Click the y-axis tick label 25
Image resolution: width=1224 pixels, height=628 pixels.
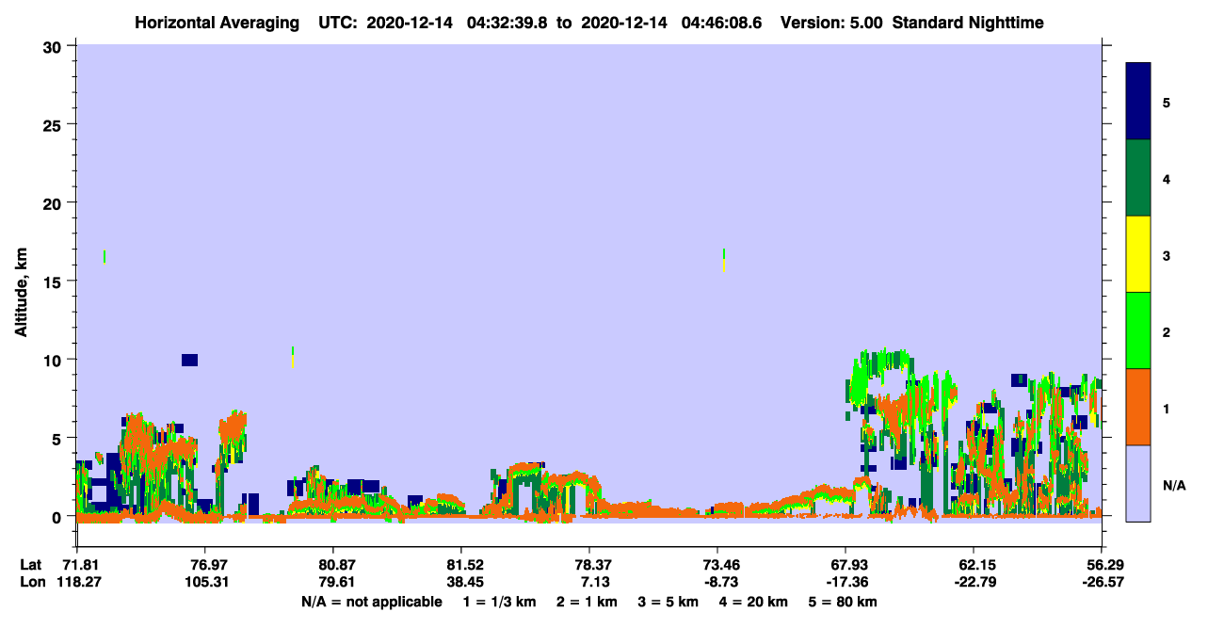(x=55, y=124)
